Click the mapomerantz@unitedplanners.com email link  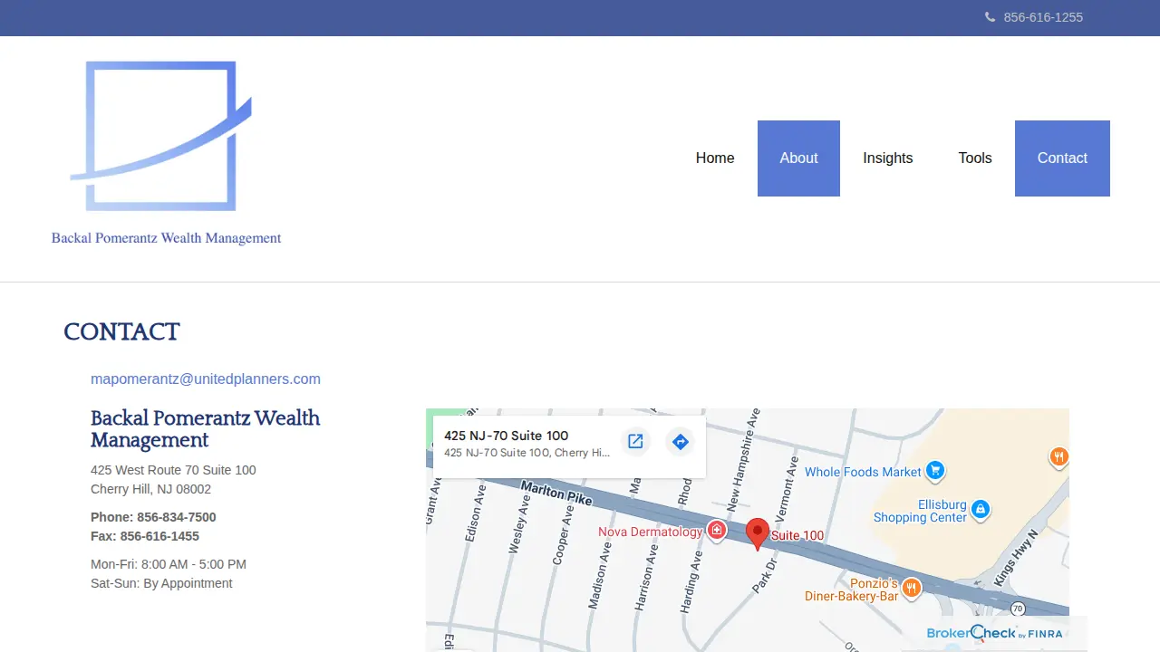206,379
